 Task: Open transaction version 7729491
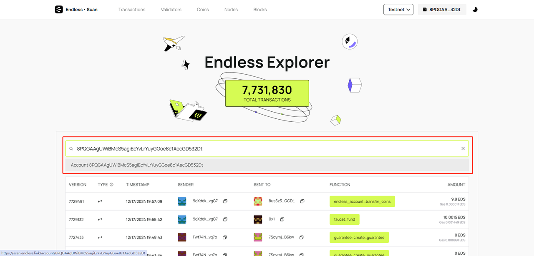point(76,201)
